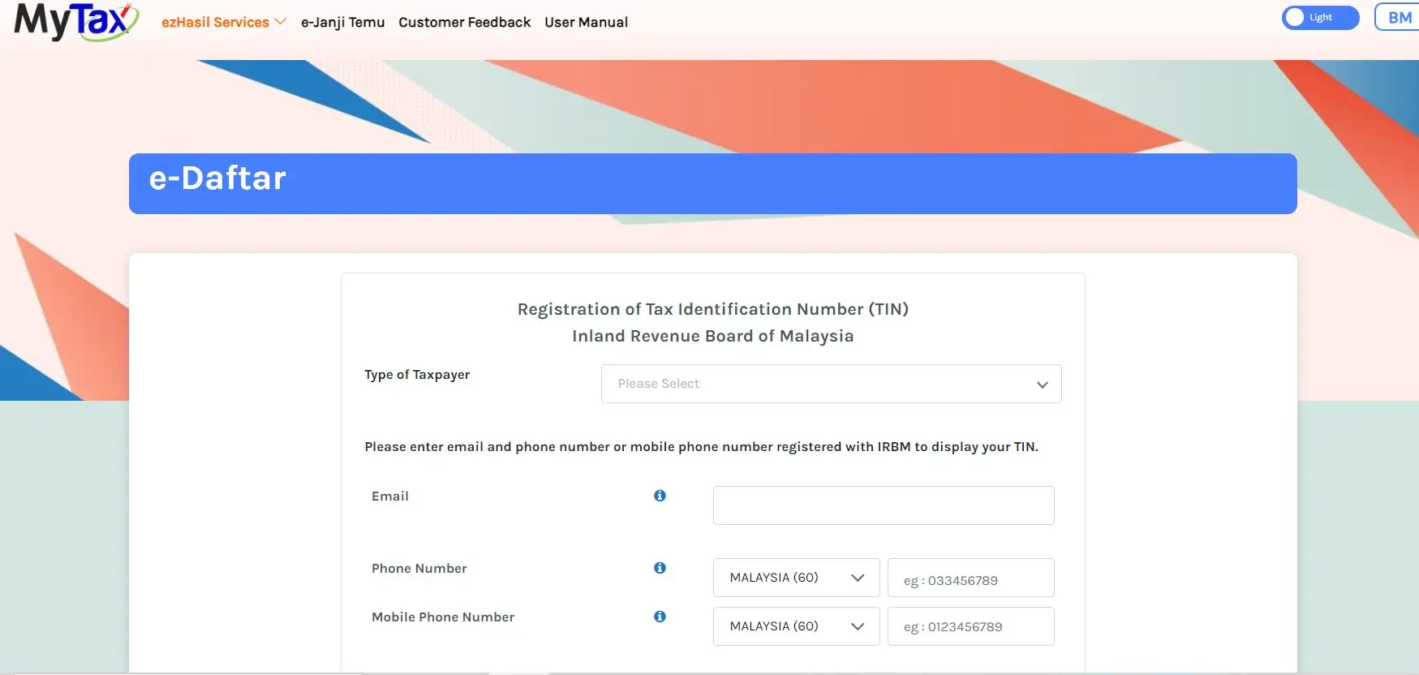Focus the Phone Number input field
This screenshot has height=675, width=1419.
tap(970, 578)
